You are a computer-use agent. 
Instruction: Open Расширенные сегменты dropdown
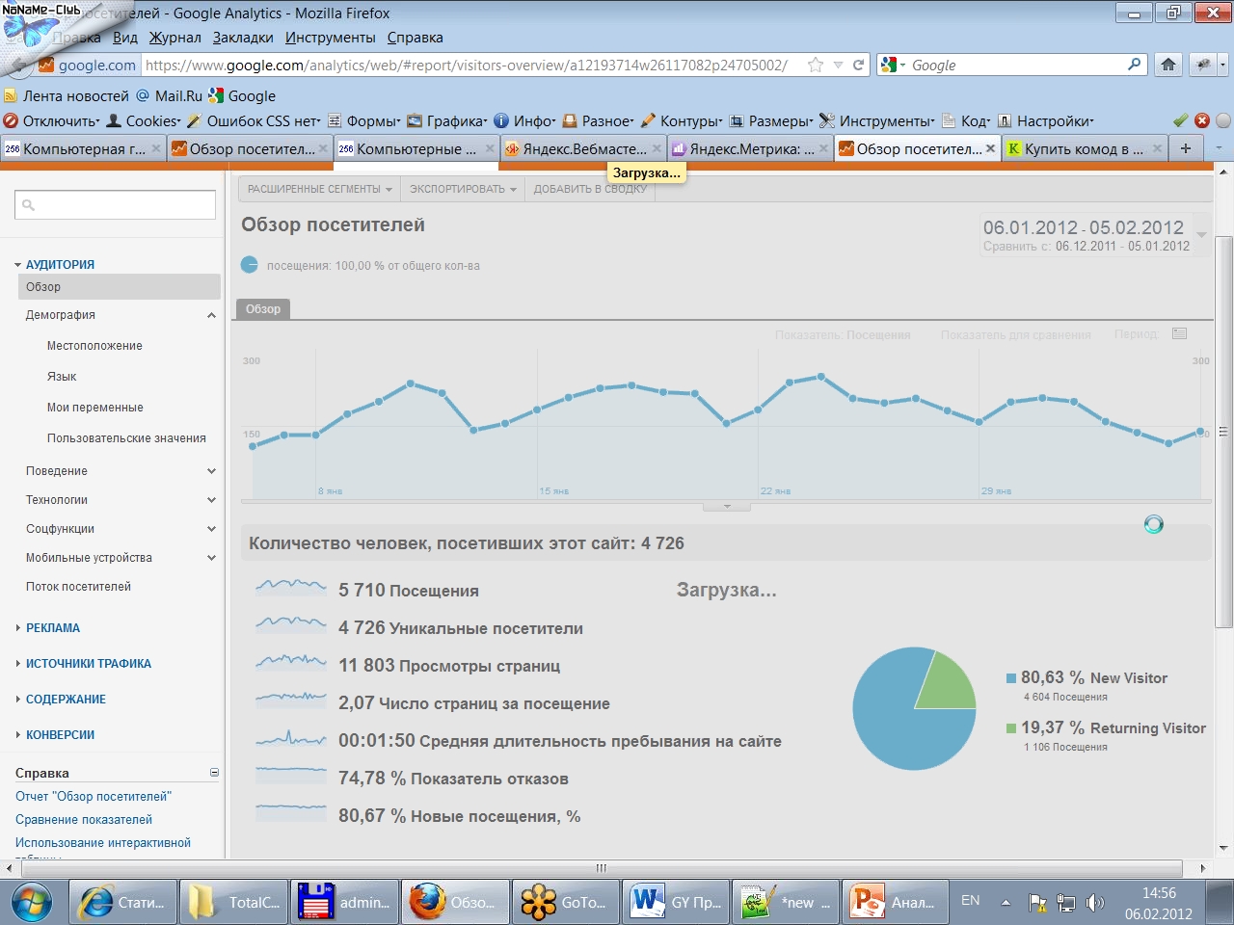pos(320,189)
